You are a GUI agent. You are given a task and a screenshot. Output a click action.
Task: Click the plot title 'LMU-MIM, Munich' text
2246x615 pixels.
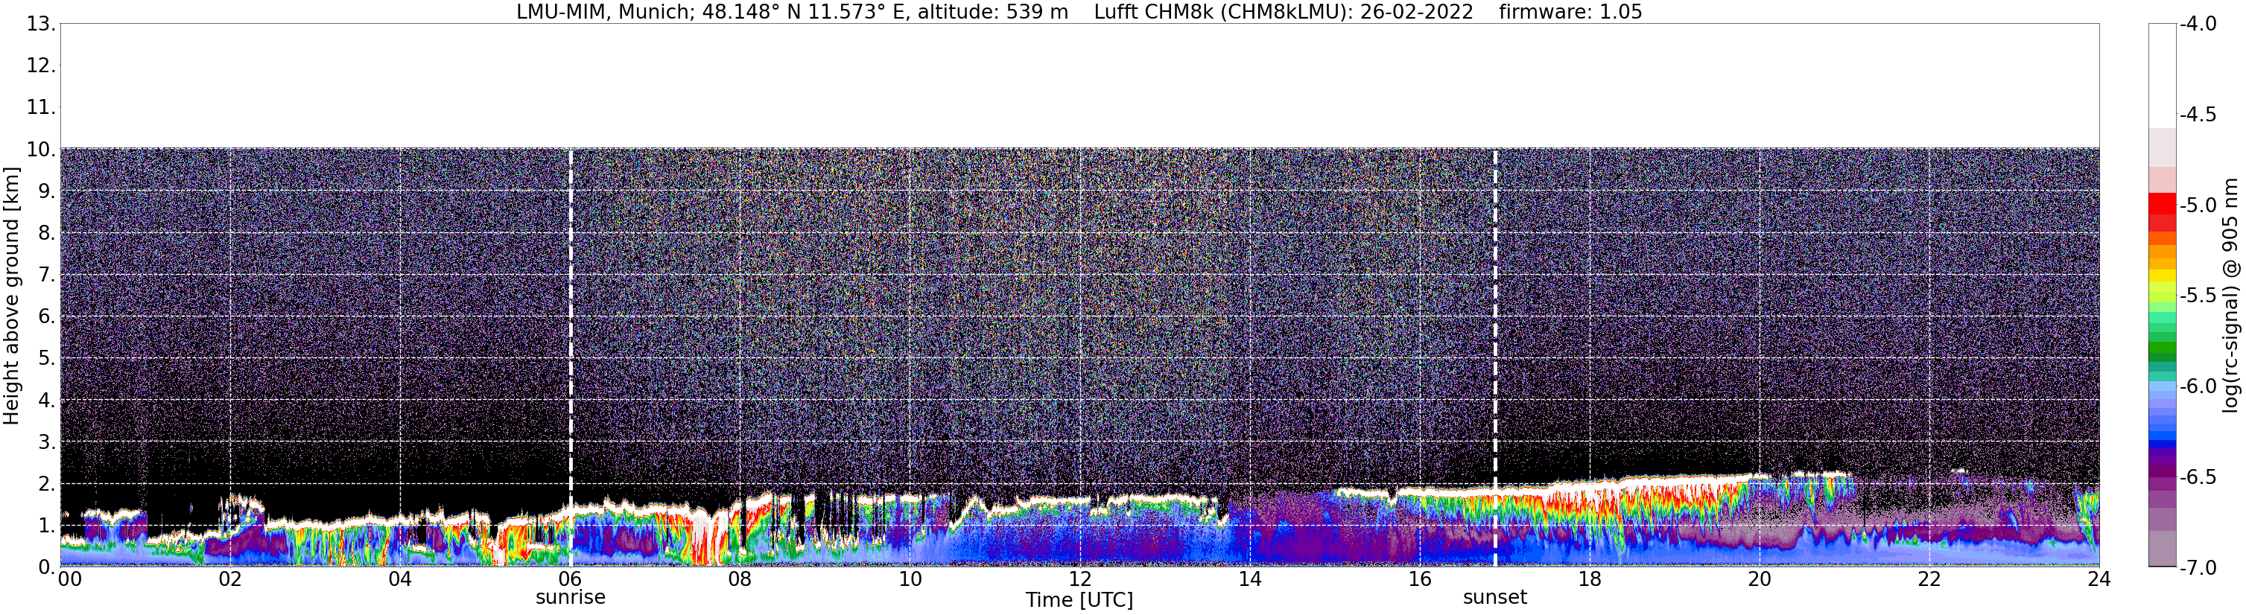click(x=606, y=11)
